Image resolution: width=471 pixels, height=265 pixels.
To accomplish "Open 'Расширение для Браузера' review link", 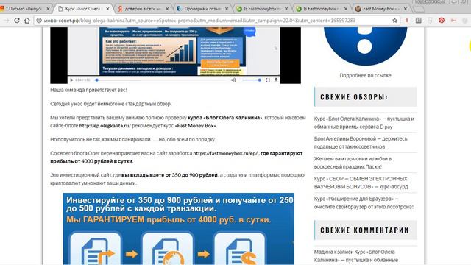I will tap(364, 202).
